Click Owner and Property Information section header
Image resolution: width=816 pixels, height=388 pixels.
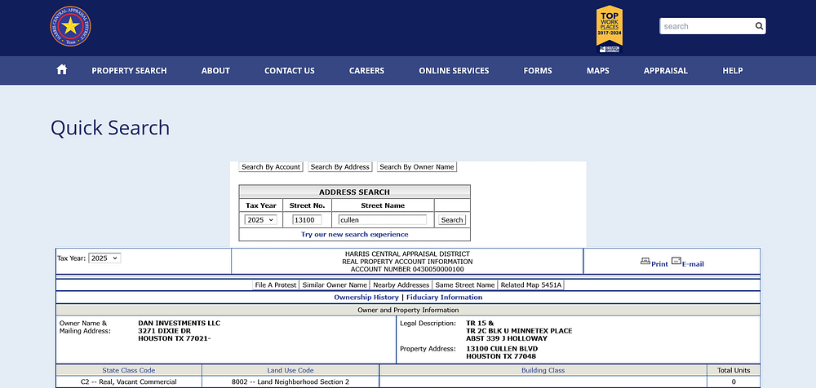point(408,310)
